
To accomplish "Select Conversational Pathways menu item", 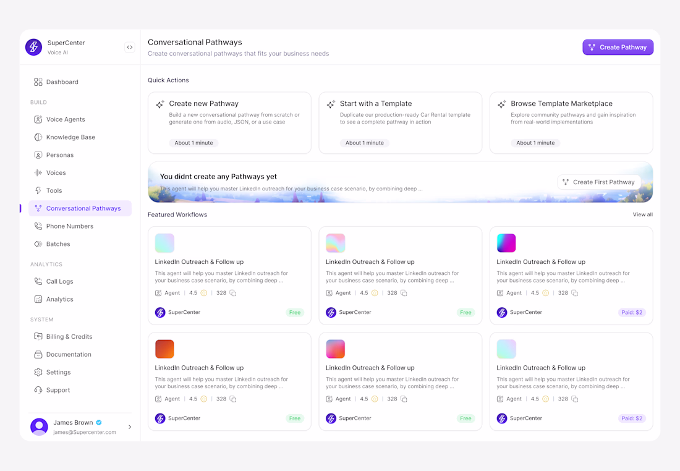I will pyautogui.click(x=80, y=208).
